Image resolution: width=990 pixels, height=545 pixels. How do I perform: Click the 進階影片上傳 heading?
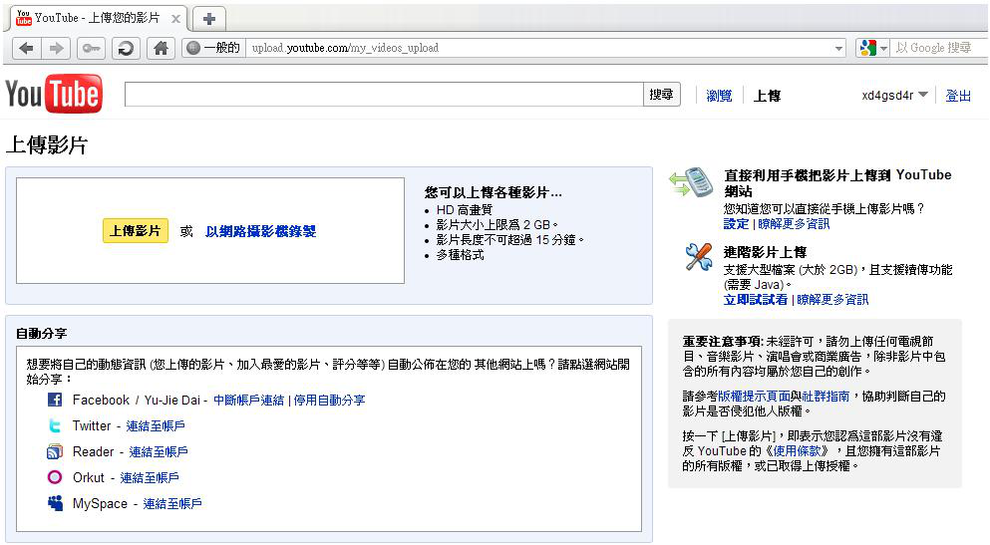pyautogui.click(x=766, y=252)
